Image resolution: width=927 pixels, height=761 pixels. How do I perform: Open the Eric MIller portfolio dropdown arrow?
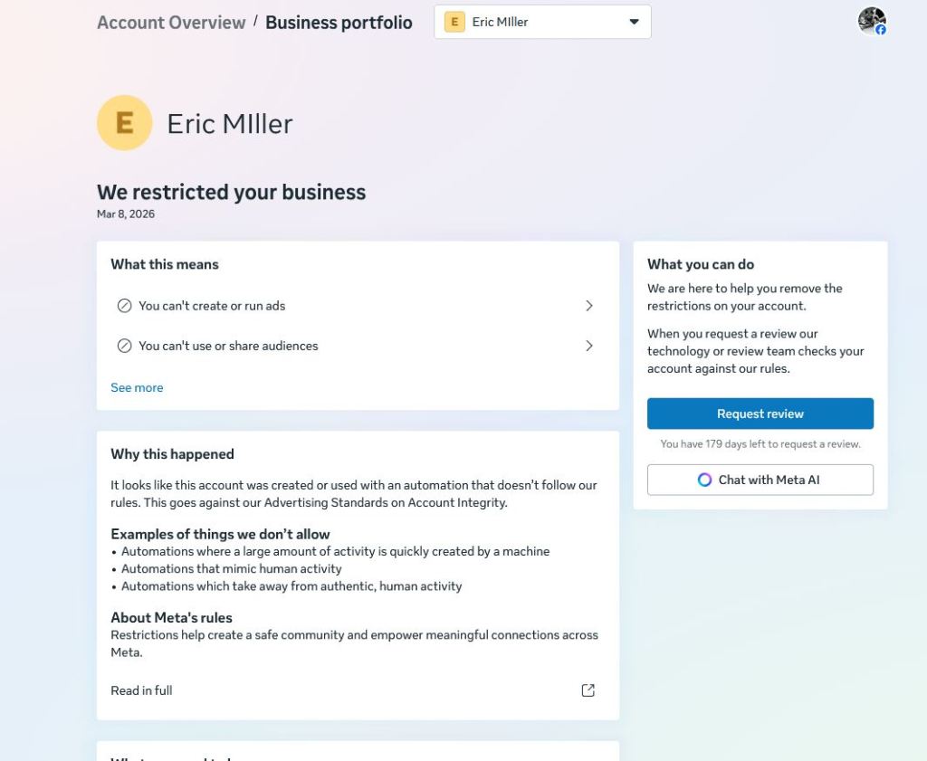[x=634, y=22]
